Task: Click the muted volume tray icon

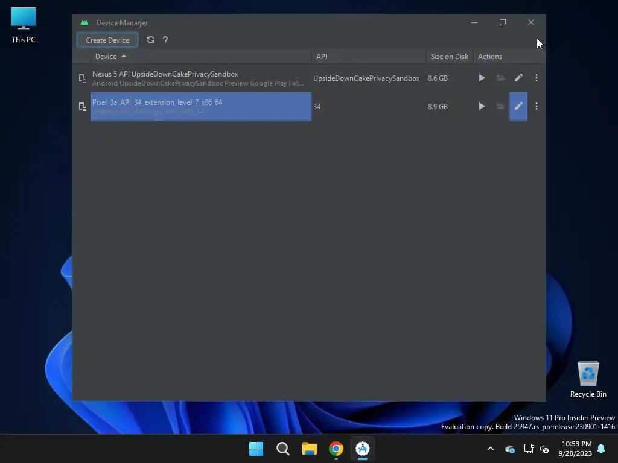Action: click(545, 449)
